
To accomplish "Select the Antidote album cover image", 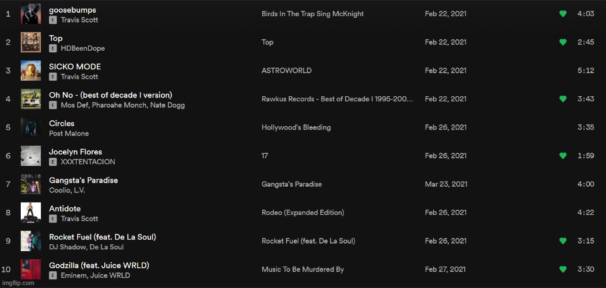I will coord(31,213).
